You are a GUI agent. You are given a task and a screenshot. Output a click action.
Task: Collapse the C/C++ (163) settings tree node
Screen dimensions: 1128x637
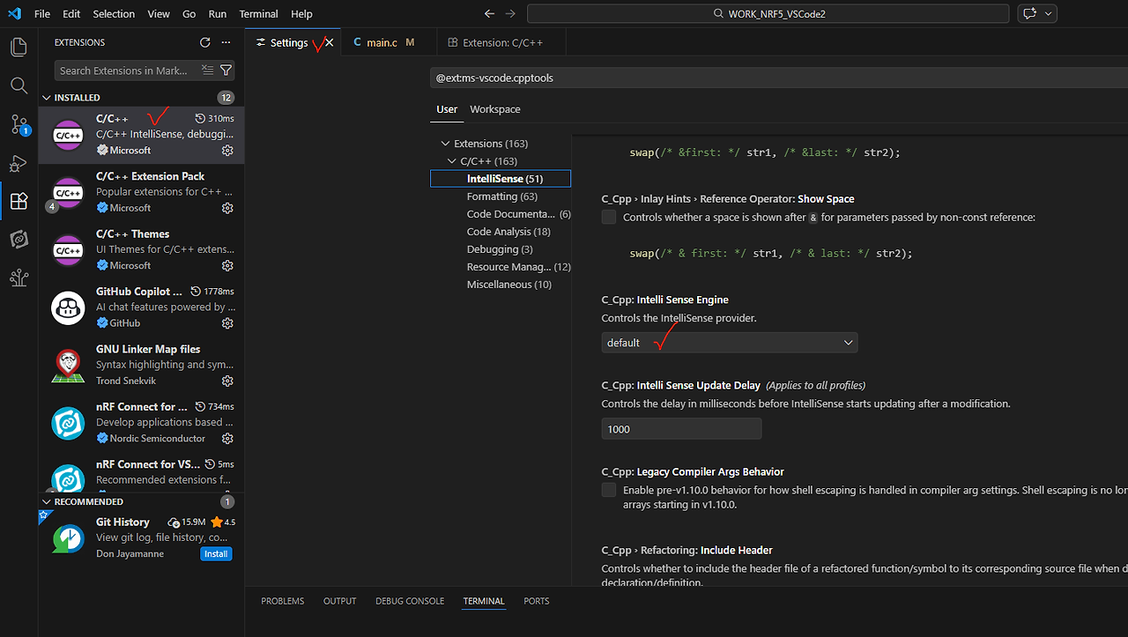pos(453,161)
